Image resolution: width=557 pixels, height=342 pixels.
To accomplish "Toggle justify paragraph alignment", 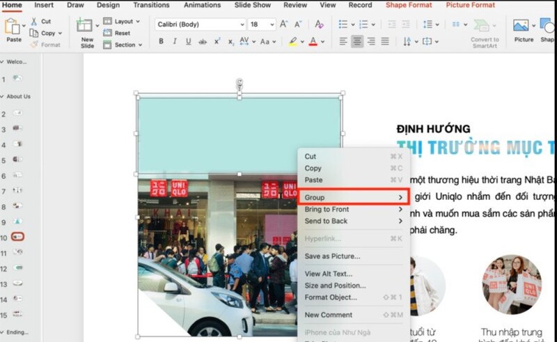I will click(x=385, y=42).
